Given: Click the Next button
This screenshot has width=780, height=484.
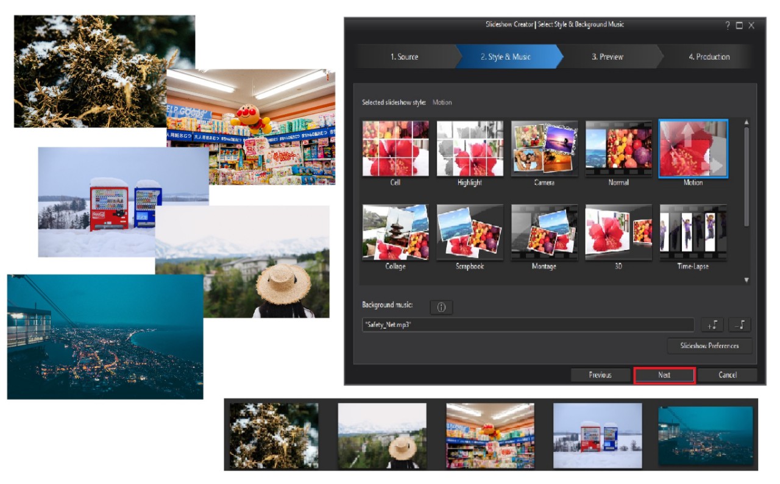Looking at the screenshot, I should (664, 375).
